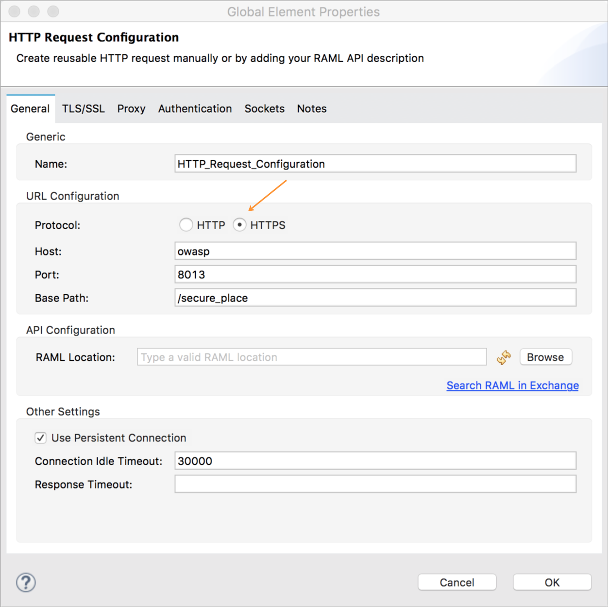The width and height of the screenshot is (608, 607).
Task: Dismiss the dialog with Cancel
Action: pos(456,582)
